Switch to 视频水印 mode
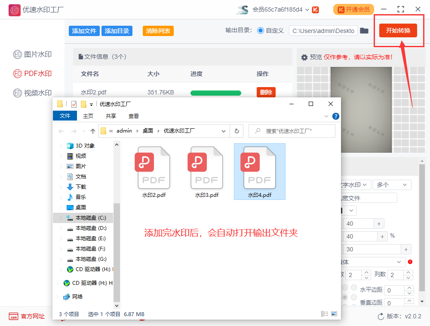The height and width of the screenshot is (326, 430). coord(32,93)
